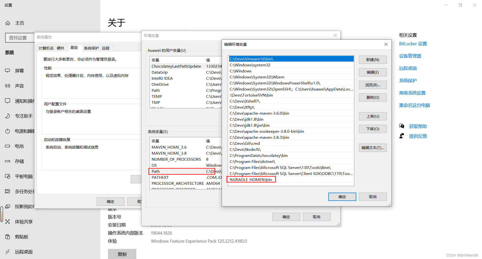Open the 高级系统设置 link
Screen dimensions: 482x259
[x=412, y=93]
